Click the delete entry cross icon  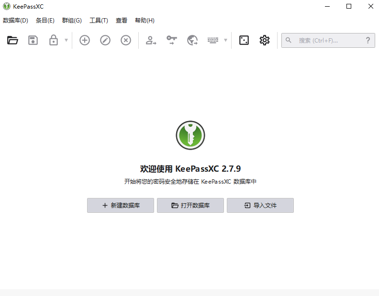[126, 40]
